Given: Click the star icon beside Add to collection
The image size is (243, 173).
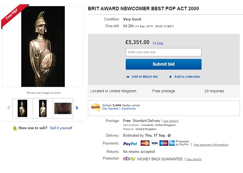Looking at the screenshot, I should coord(171,77).
